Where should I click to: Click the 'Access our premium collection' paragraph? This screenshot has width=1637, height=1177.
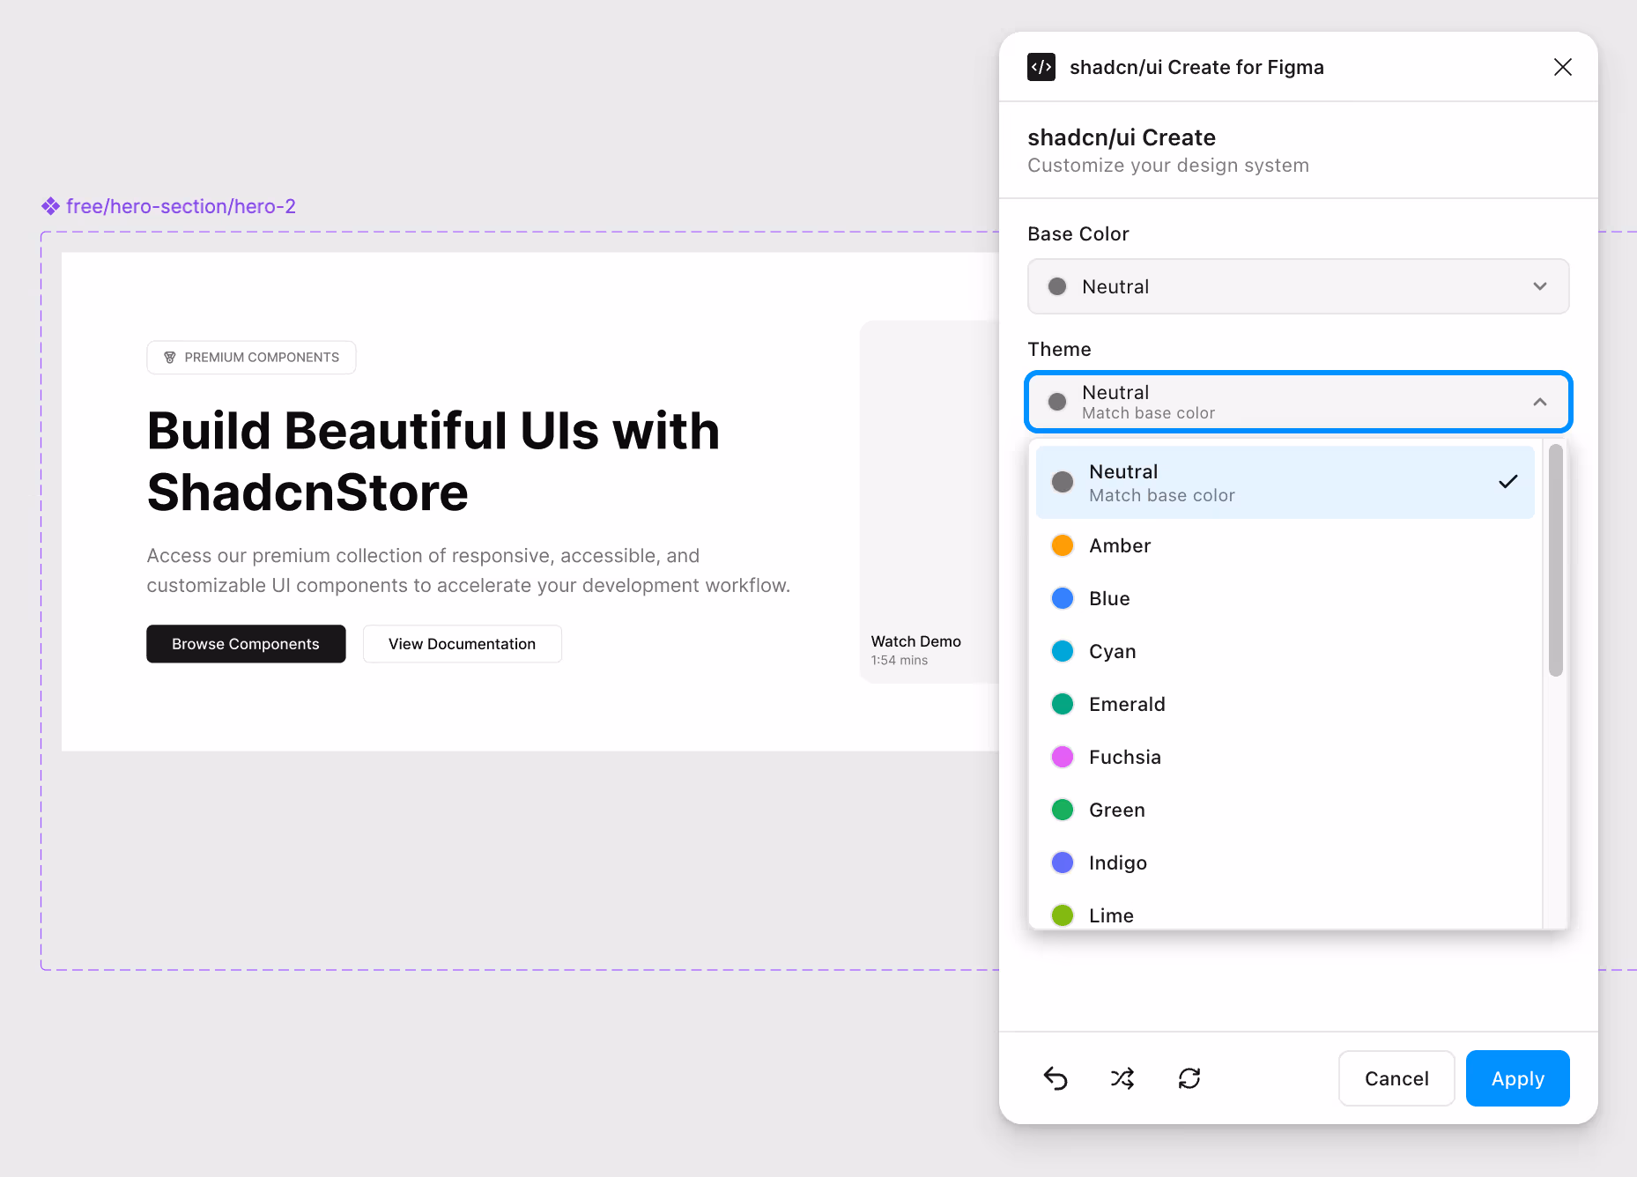[x=469, y=571]
